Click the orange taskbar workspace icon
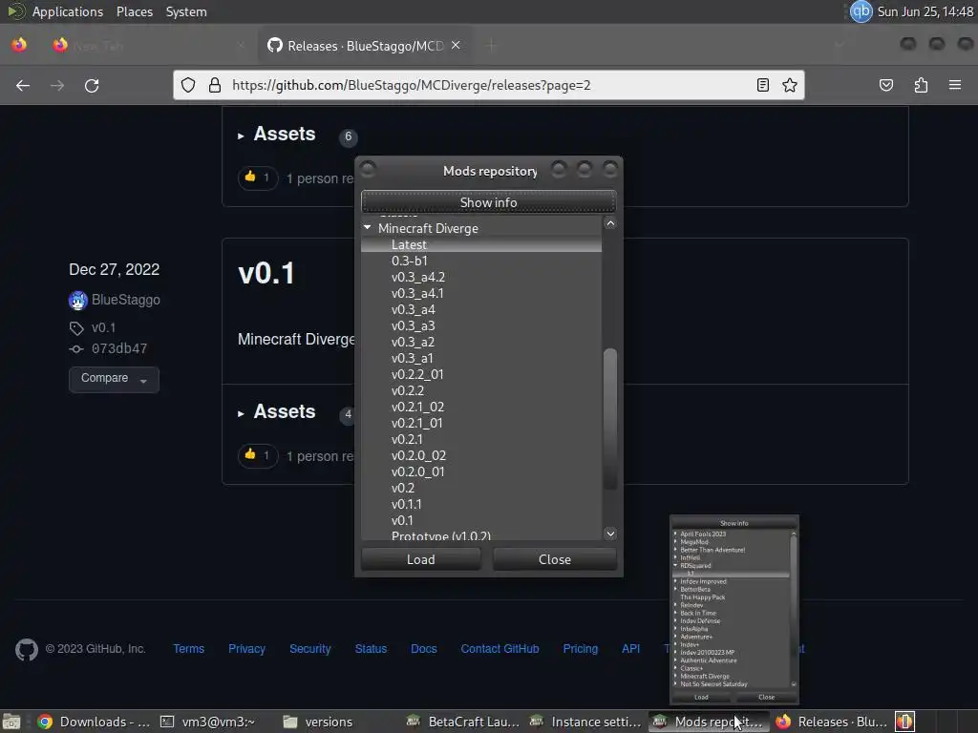The width and height of the screenshot is (978, 733). coord(905,722)
